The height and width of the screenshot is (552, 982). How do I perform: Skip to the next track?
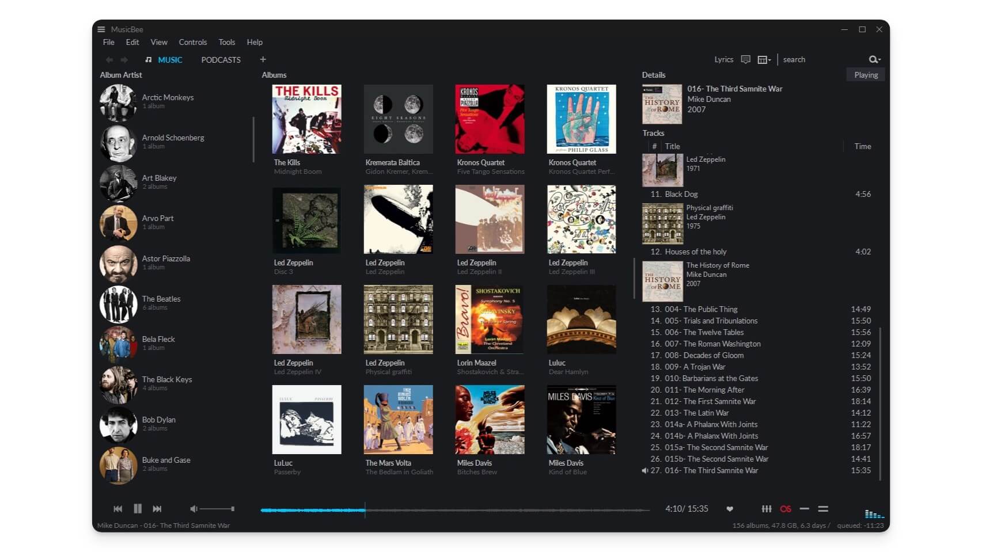click(x=157, y=509)
